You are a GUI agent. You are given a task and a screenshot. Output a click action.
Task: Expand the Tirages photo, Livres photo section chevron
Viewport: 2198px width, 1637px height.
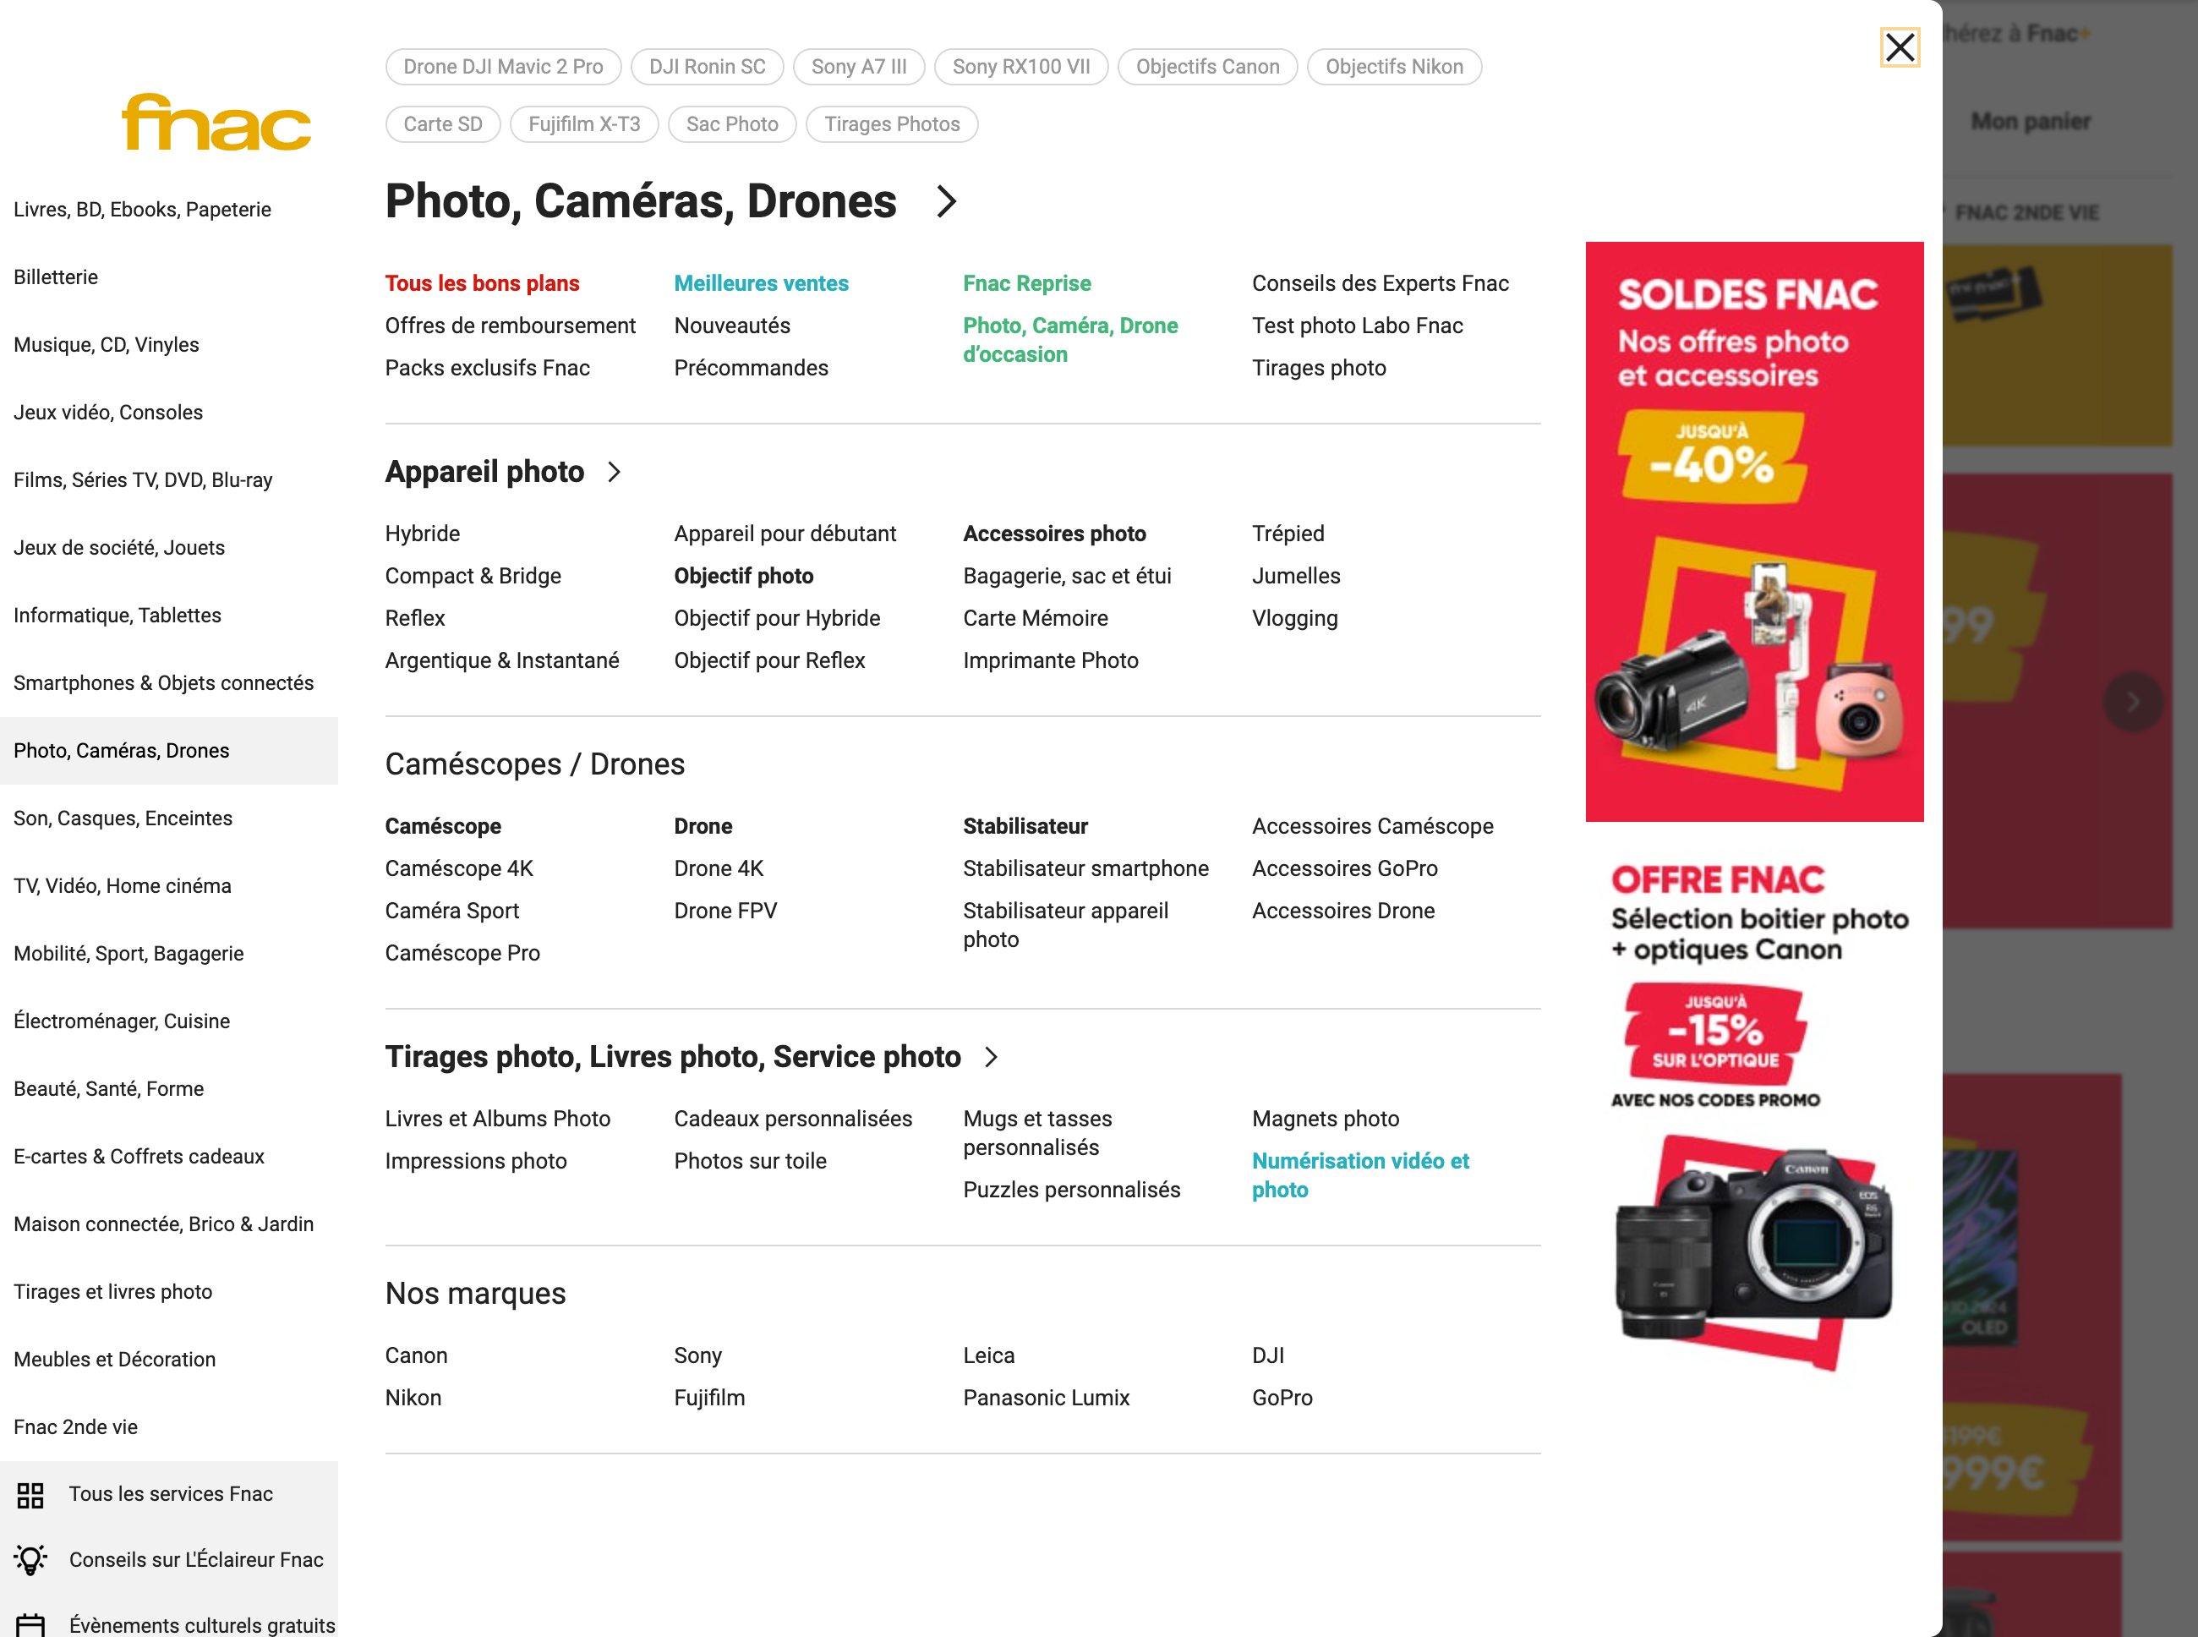click(x=992, y=1057)
